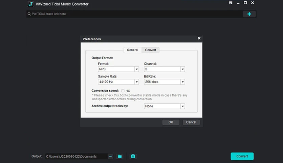
Task: Click the Bit Rate label
Action: pos(150,76)
